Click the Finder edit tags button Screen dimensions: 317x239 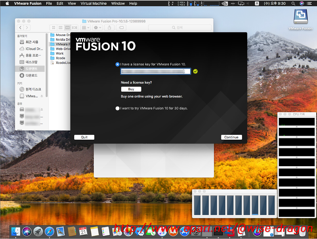click(121, 27)
